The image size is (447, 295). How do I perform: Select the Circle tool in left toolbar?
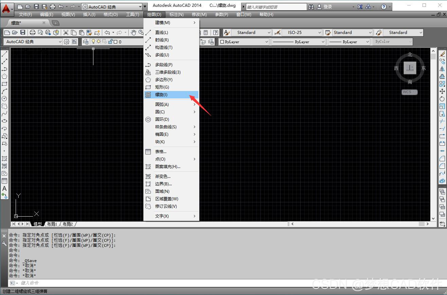pos(4,99)
